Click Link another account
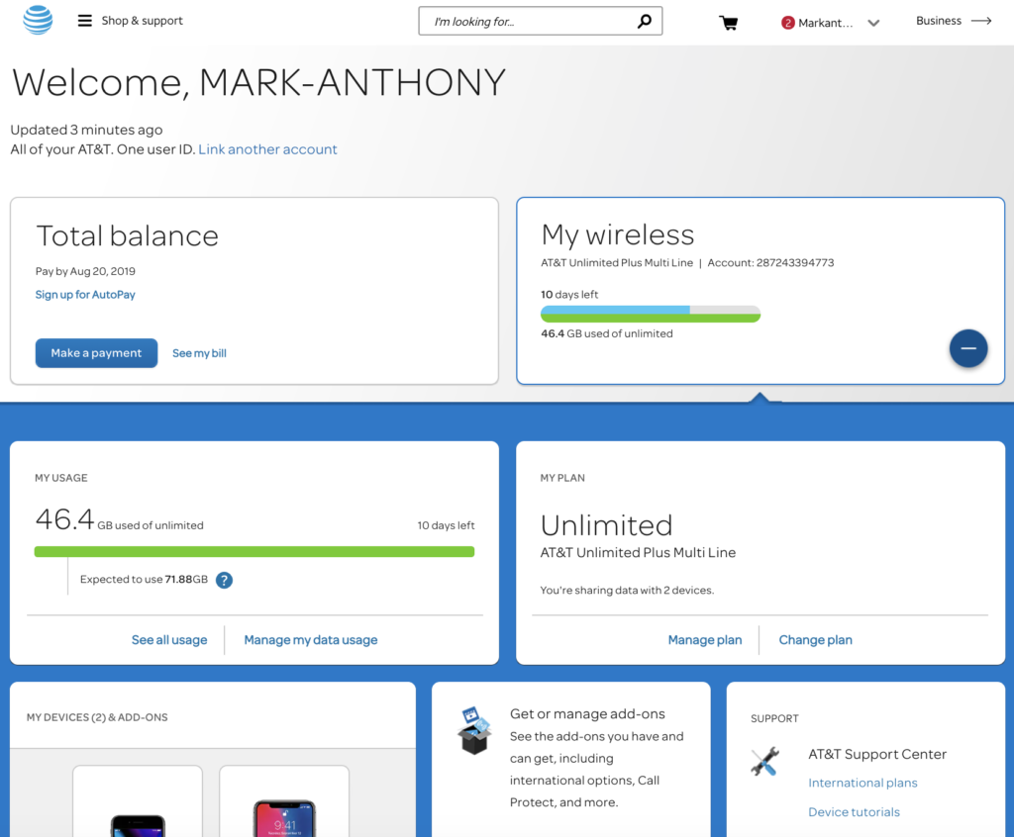The width and height of the screenshot is (1014, 837). click(267, 149)
